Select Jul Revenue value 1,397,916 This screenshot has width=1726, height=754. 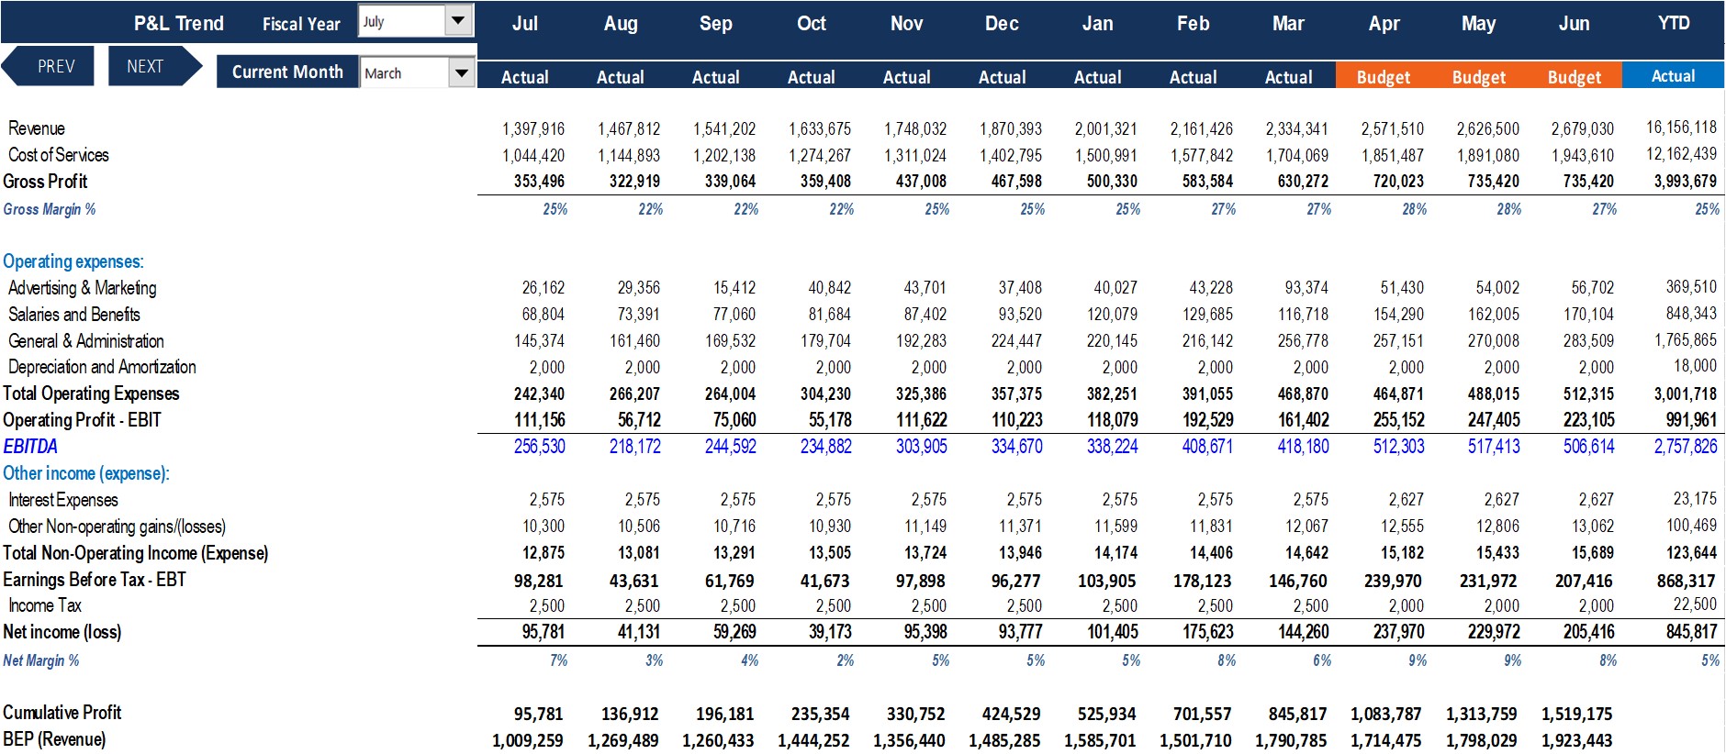tap(533, 129)
